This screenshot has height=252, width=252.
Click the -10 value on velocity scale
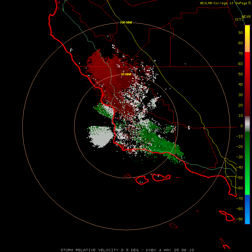(239, 136)
